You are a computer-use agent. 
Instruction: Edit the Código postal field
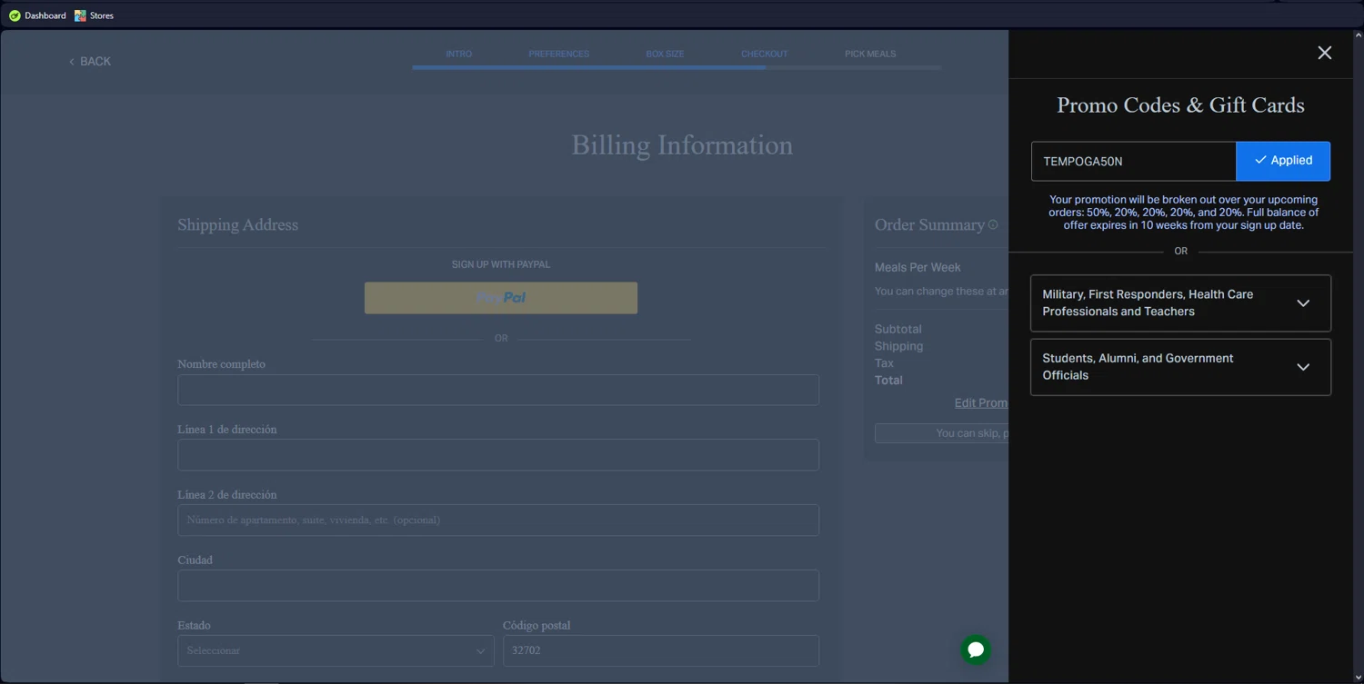tap(661, 650)
